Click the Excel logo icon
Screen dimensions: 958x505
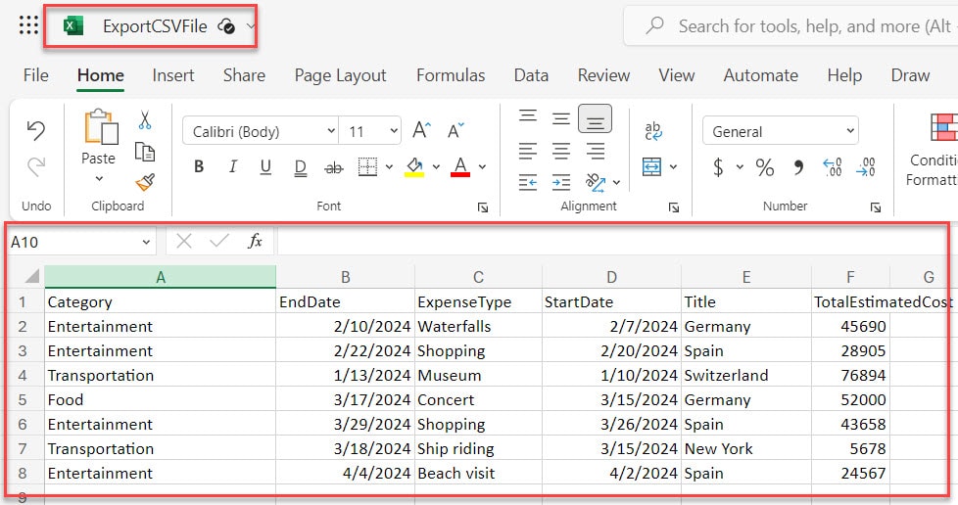(73, 26)
